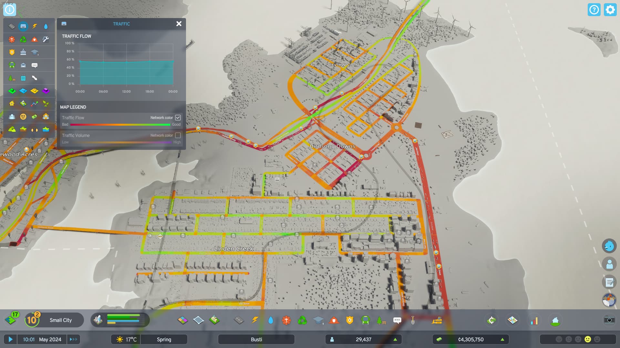Open the Outside connections arrows info view

pyautogui.click(x=35, y=78)
